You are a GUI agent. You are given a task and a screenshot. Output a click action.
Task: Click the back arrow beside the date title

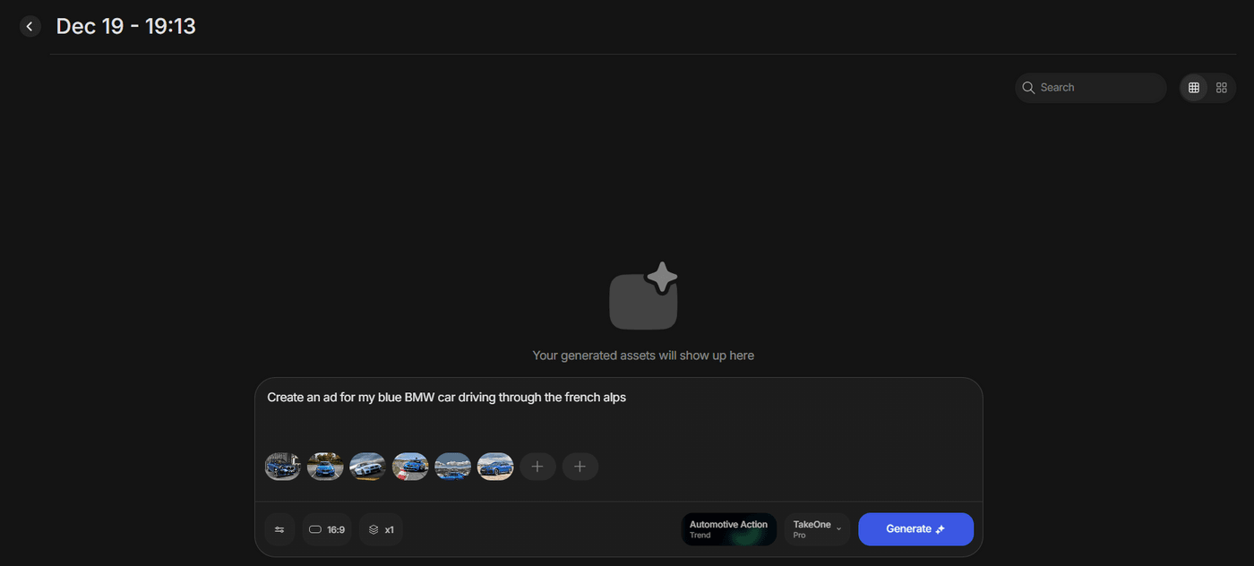(30, 27)
